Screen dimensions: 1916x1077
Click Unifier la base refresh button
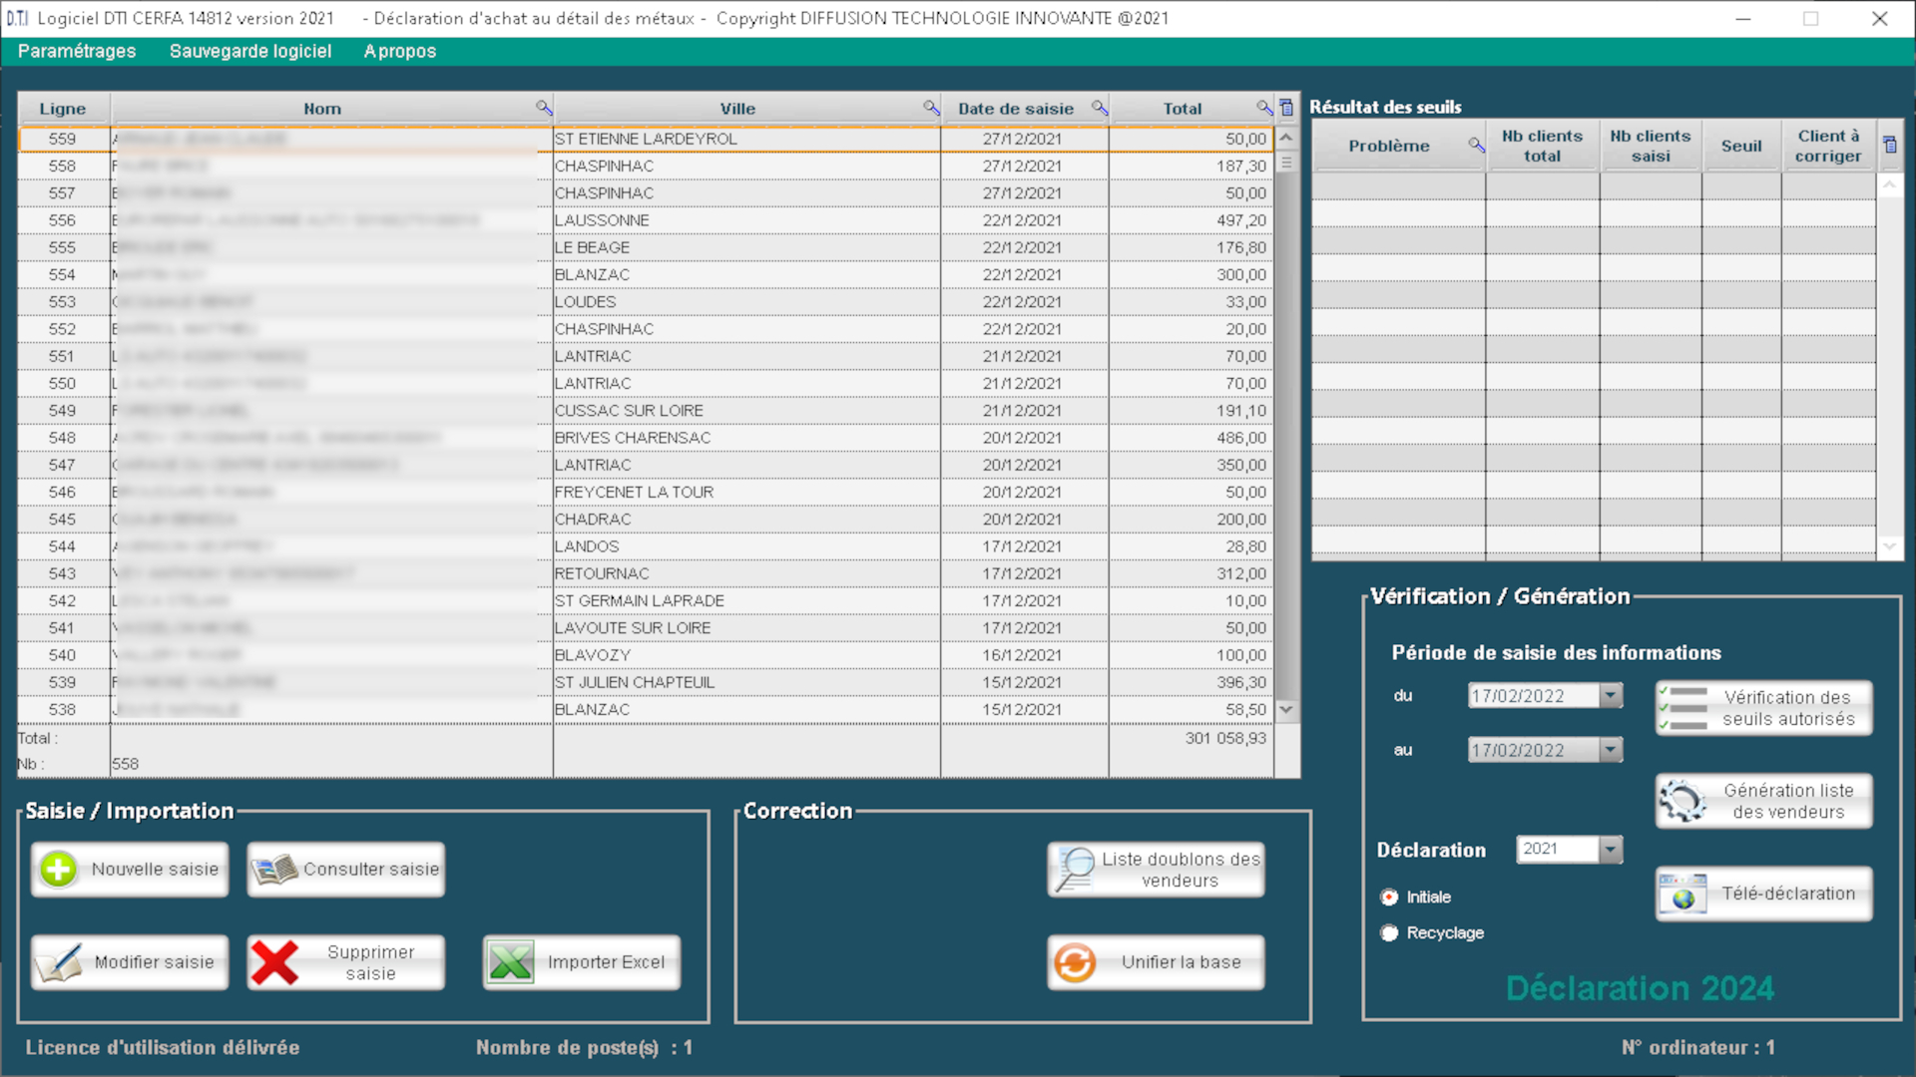(x=1156, y=962)
